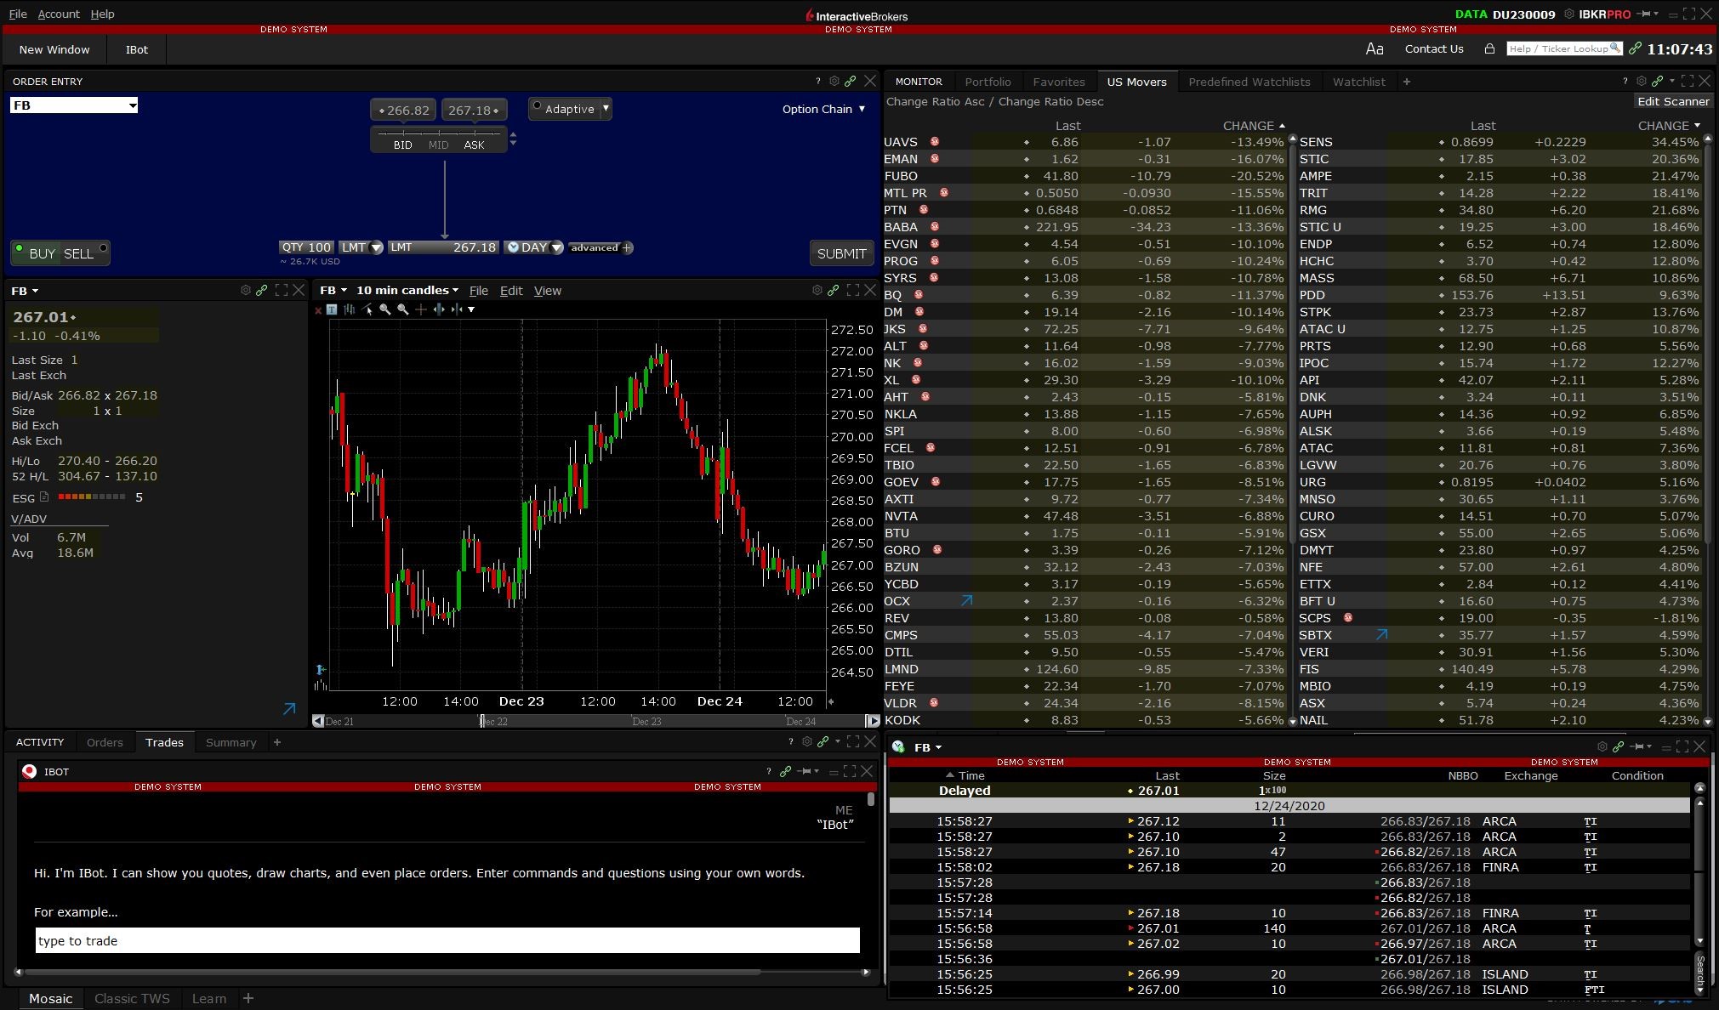
Task: Click blue arrow icon in FB quote panel
Action: pyautogui.click(x=289, y=709)
